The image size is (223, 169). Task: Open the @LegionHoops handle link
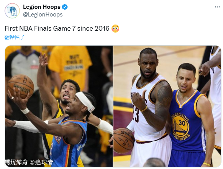[43, 15]
